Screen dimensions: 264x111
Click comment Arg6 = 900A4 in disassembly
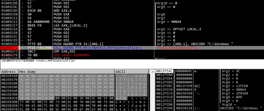coord(169,22)
